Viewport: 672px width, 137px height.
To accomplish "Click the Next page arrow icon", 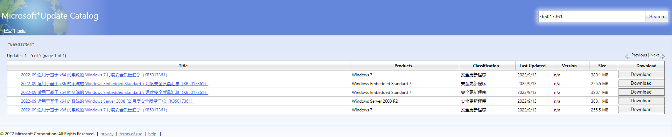I will click(662, 56).
